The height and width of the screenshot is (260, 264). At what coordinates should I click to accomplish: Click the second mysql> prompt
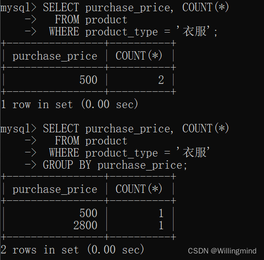click(18, 129)
